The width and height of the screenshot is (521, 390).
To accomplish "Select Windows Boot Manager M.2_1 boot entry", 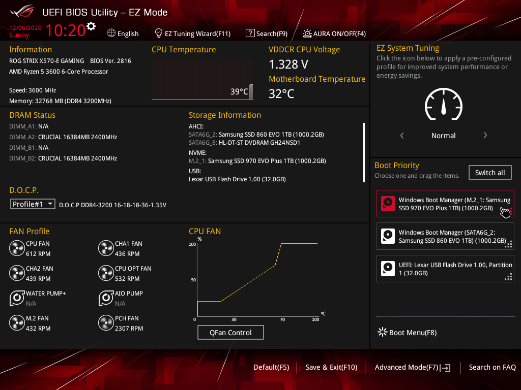I will [445, 204].
